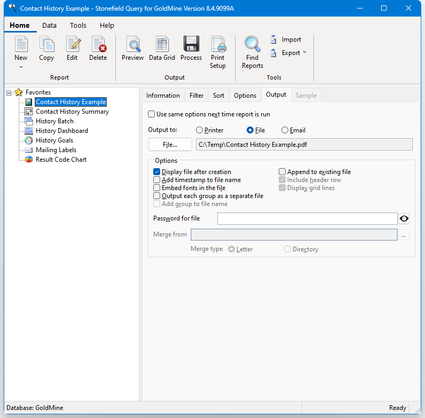Click the Favorites star icon
Image resolution: width=425 pixels, height=418 pixels.
pos(19,92)
